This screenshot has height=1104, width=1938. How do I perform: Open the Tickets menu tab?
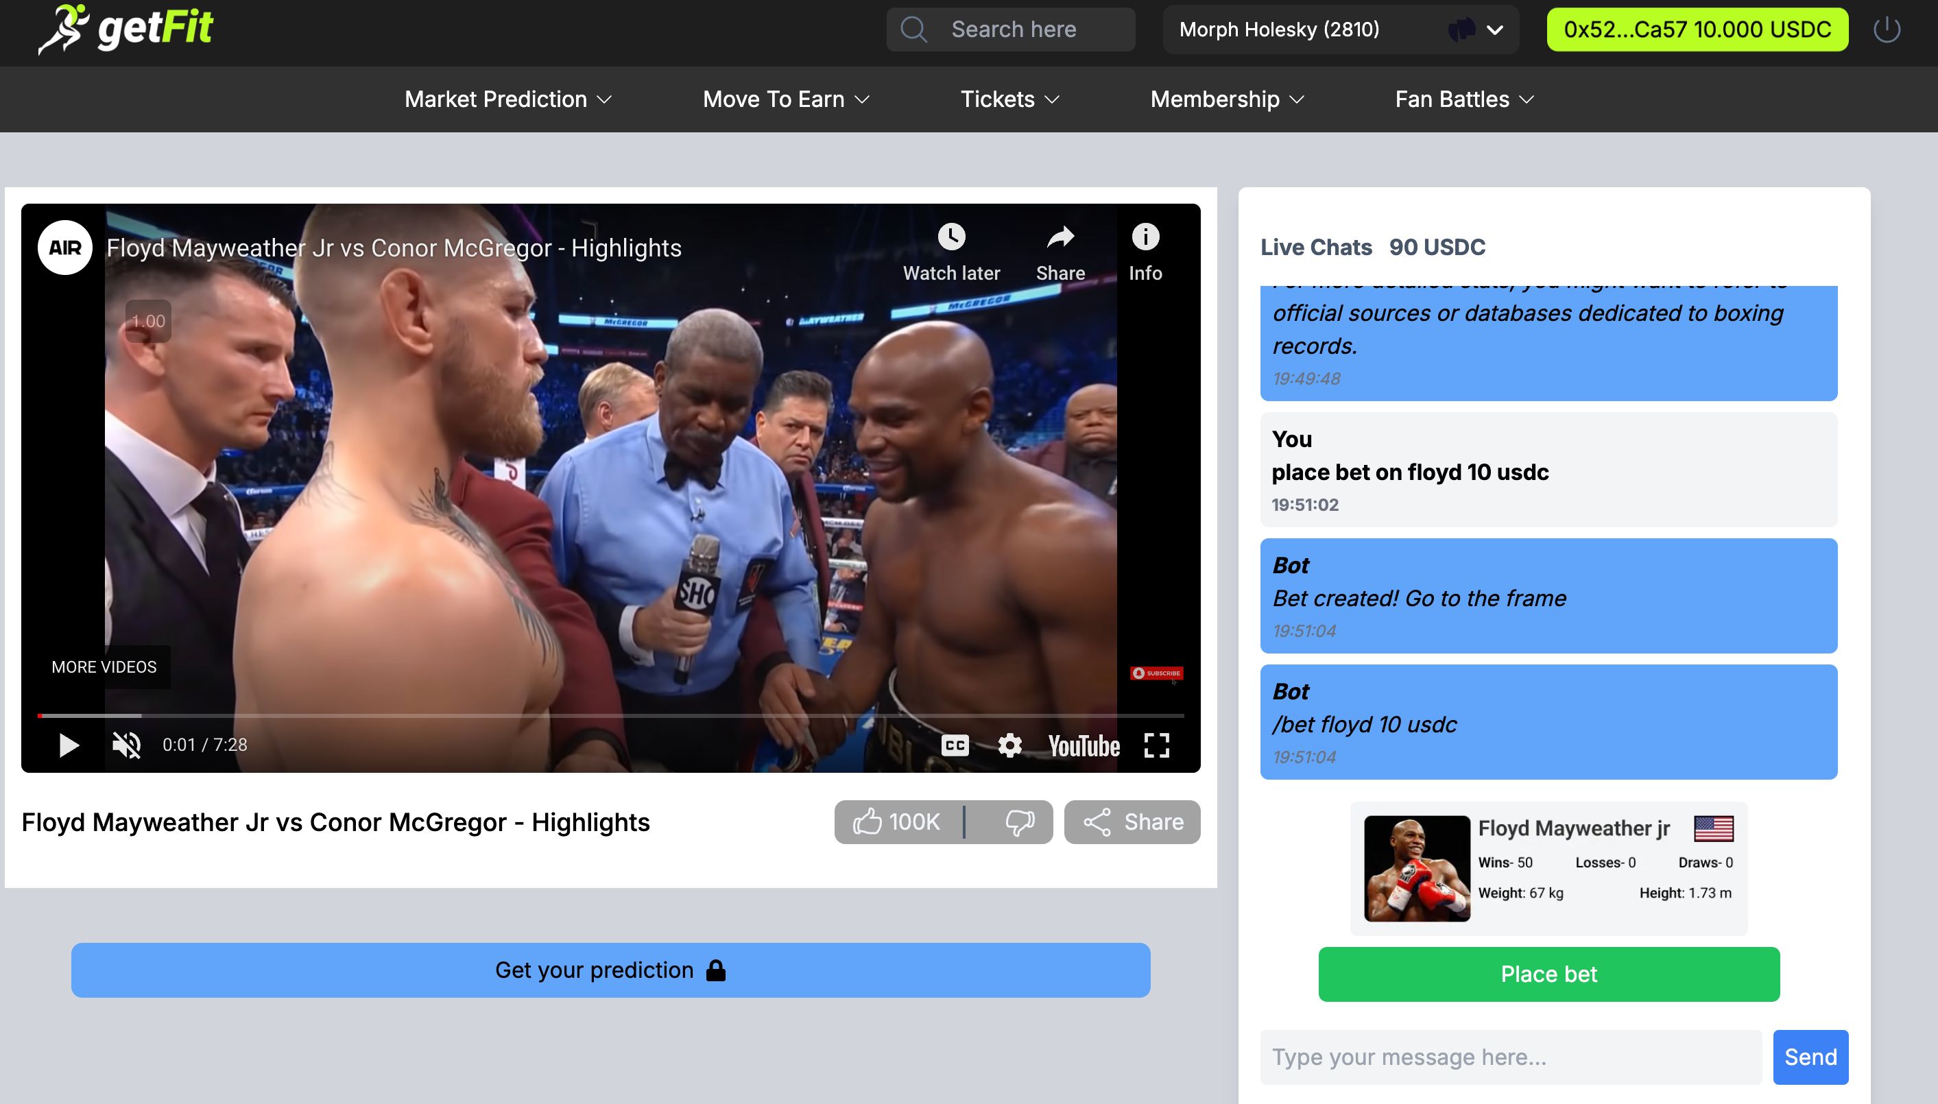1009,99
